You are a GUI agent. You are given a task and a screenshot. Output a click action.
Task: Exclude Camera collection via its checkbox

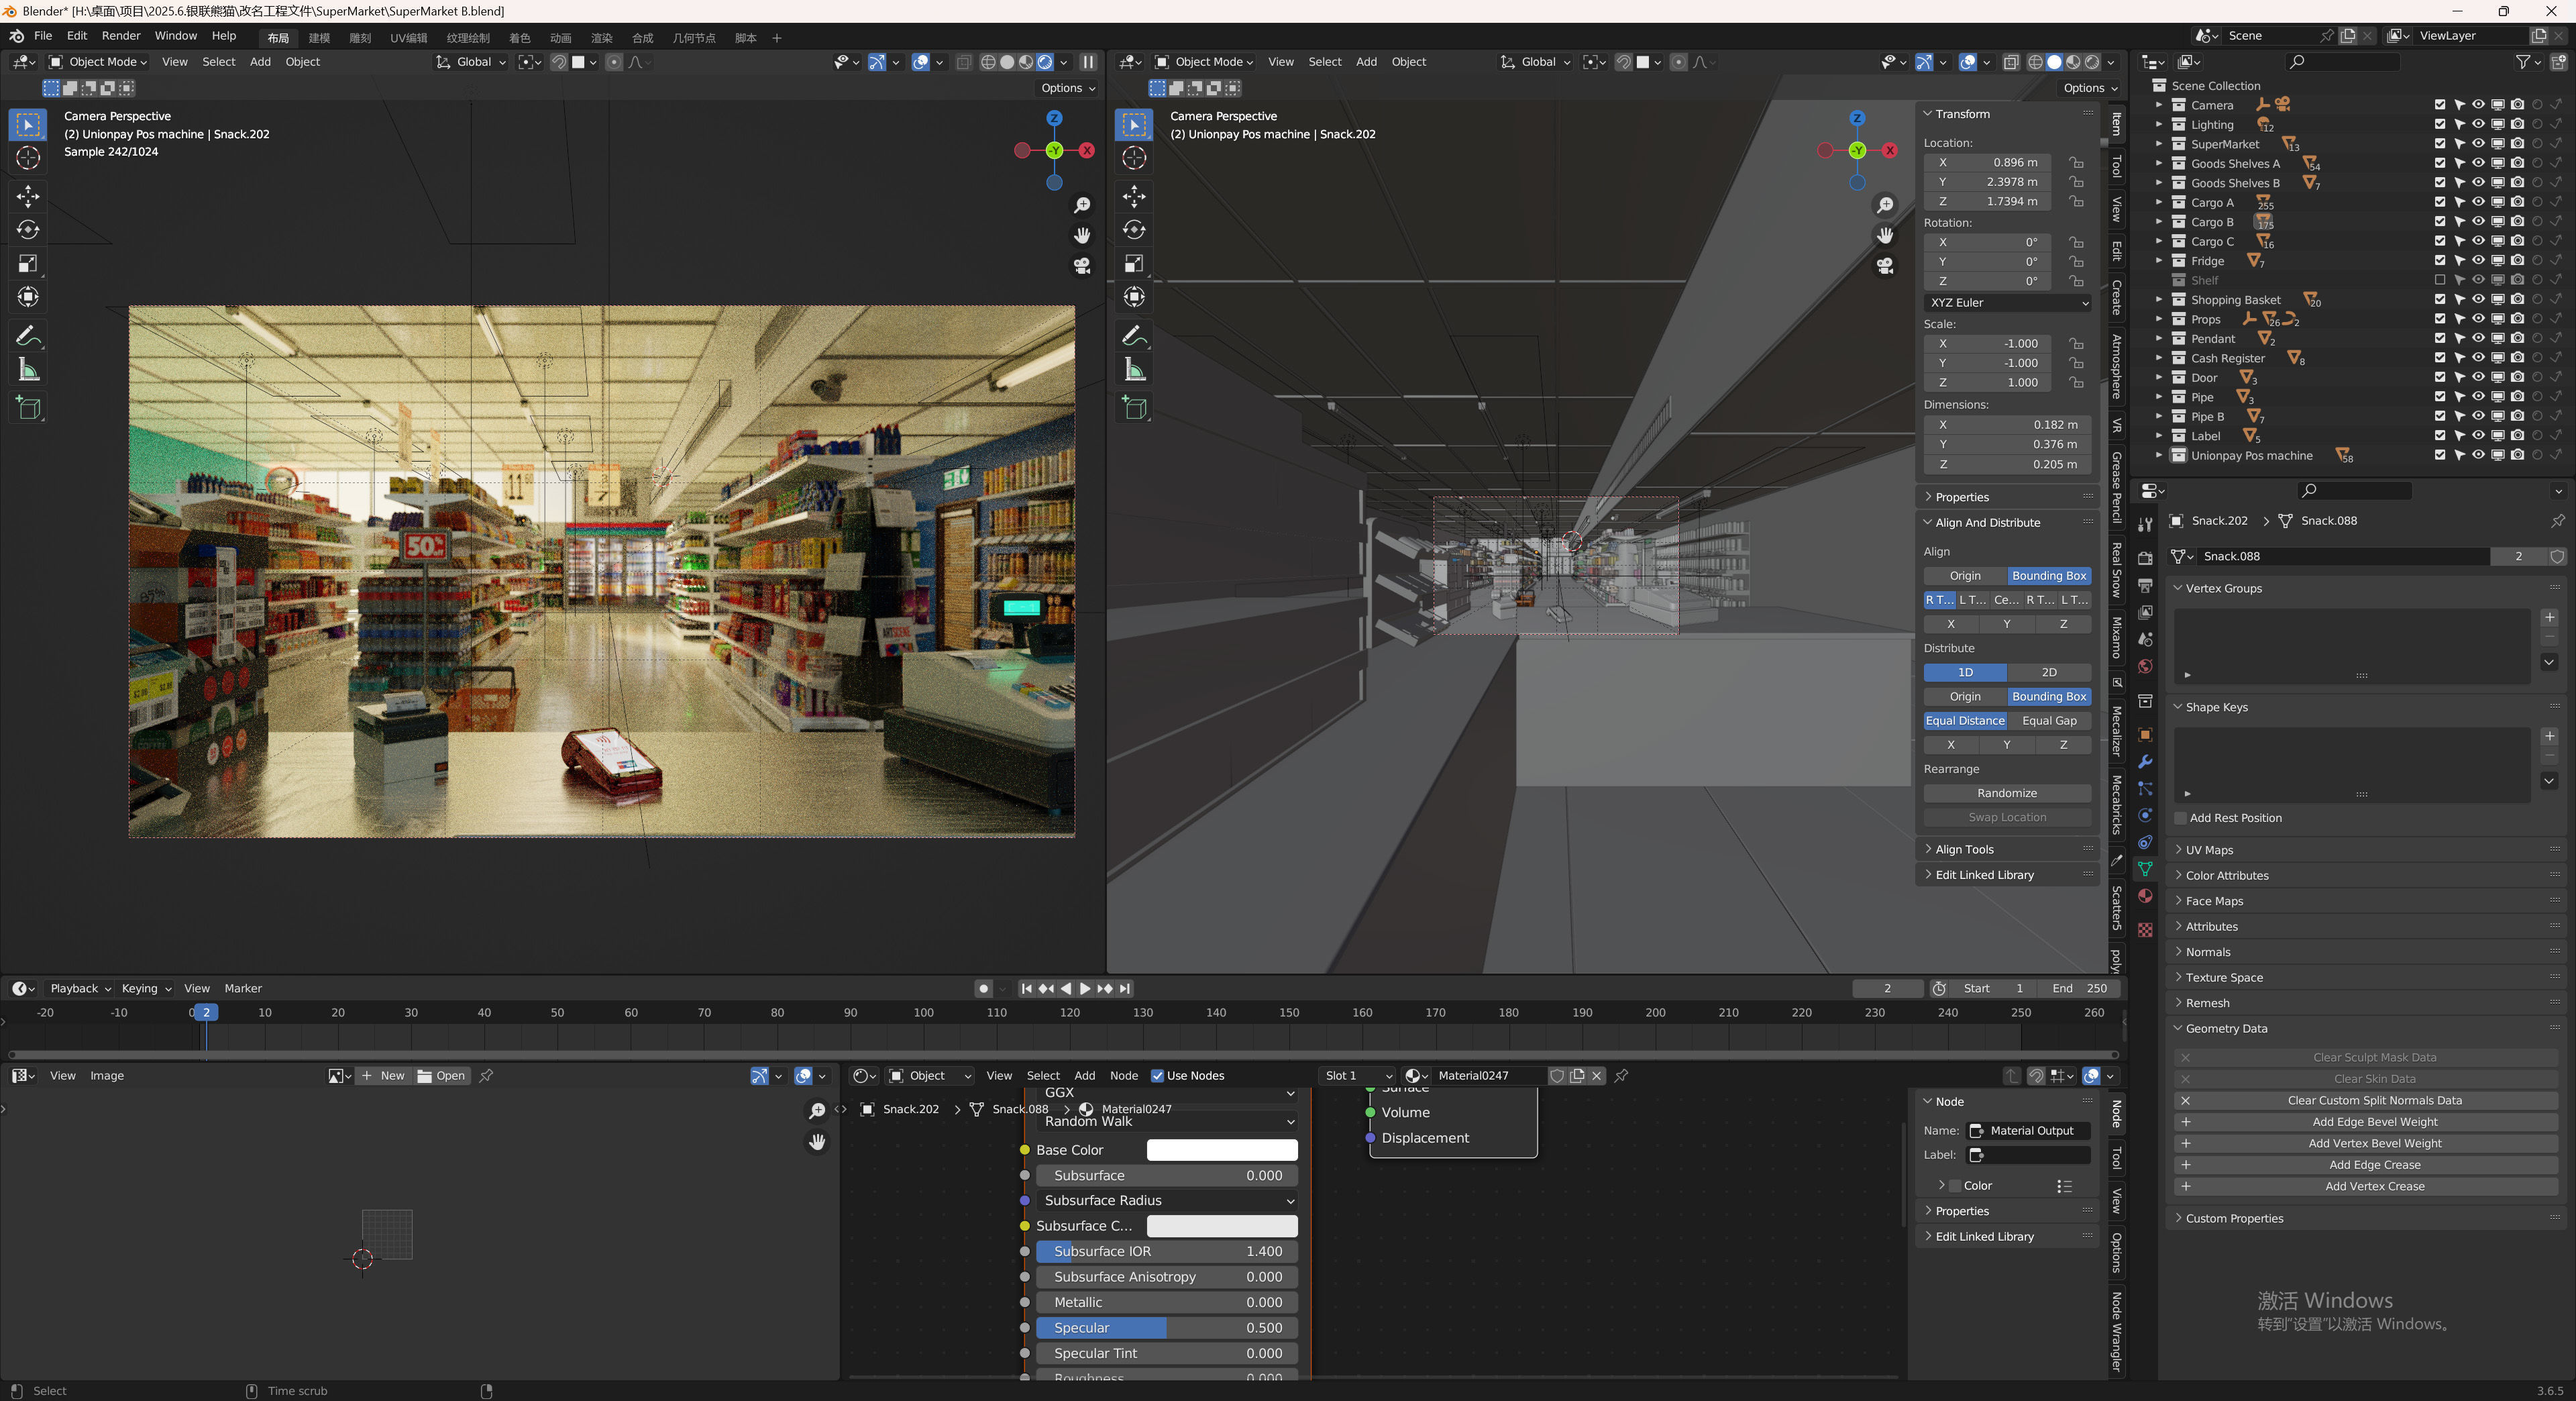pos(2440,105)
